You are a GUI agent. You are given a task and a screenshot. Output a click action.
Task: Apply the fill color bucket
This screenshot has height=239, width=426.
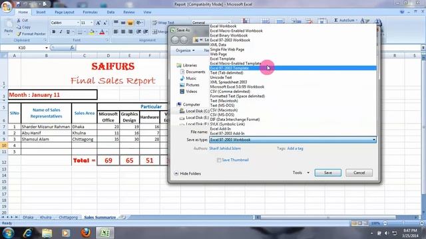92,32
